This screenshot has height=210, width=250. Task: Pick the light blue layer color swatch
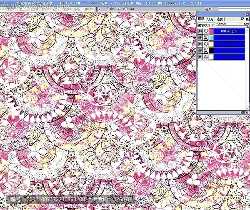211,38
